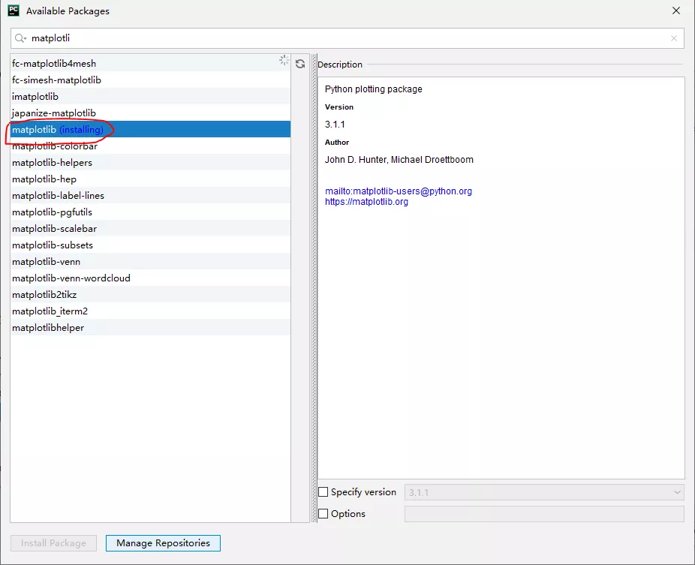Screen dimensions: 695x565
Task: Select fc-matplotlib4mesh package
Action: tap(151, 63)
